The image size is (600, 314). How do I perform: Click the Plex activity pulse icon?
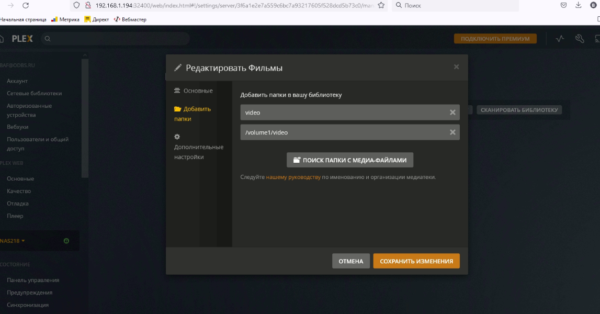560,39
